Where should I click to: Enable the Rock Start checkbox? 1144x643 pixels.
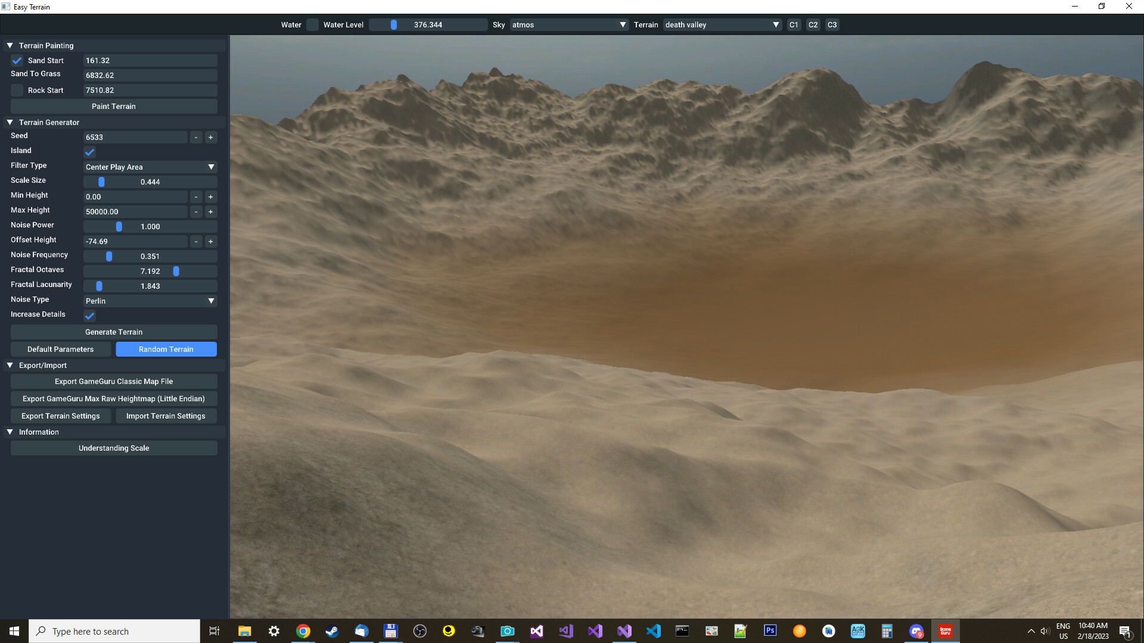pos(17,90)
